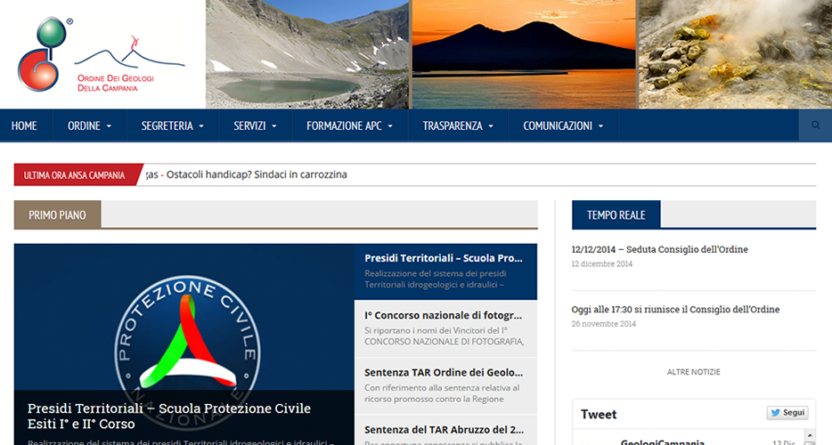Open 'Oggi alle 17:30 si riunisce il Consiglio' article
832x445 pixels.
coord(675,309)
